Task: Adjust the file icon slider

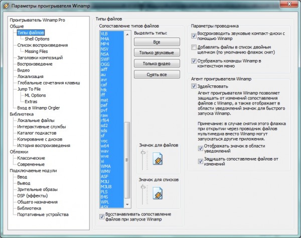Action: point(143,152)
